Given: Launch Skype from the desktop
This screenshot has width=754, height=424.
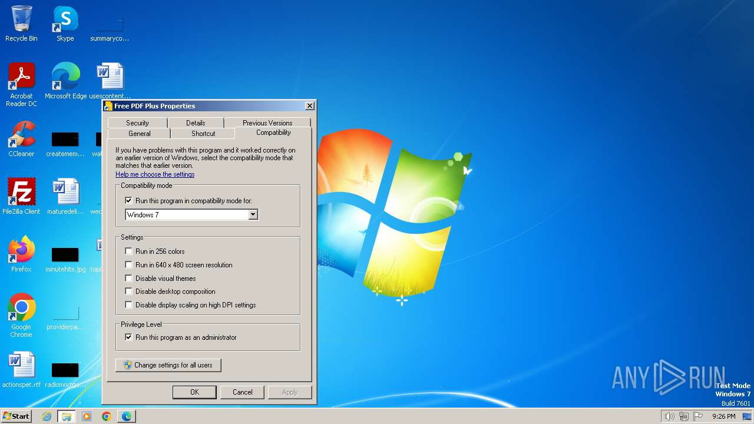Looking at the screenshot, I should 65,24.
